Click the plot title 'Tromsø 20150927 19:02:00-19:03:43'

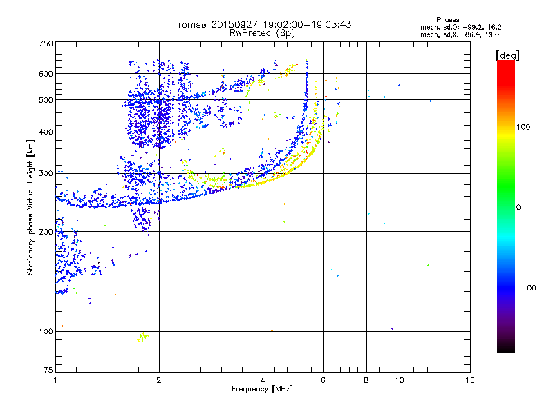(x=262, y=24)
